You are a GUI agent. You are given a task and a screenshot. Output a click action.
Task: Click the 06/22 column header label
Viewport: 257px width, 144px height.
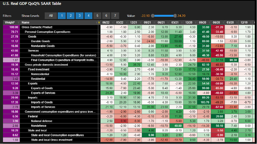pos(106,22)
